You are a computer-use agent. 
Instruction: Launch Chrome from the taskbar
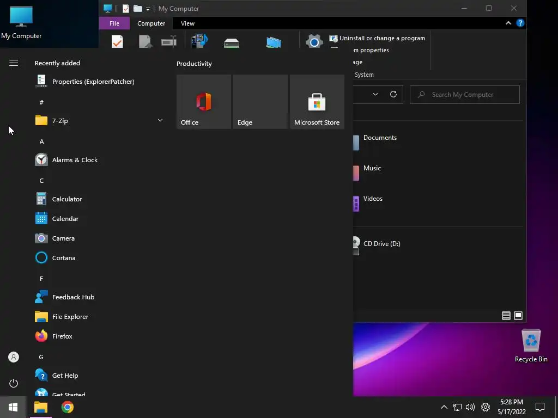[x=67, y=407]
